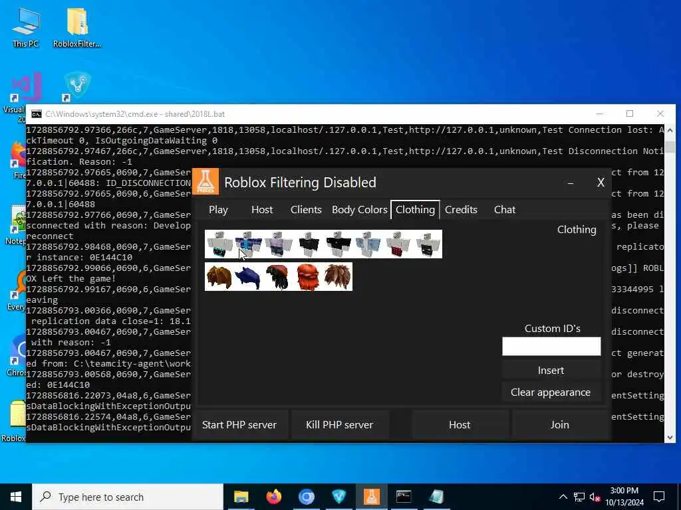Open network status tray icon
Viewport: 681px width, 510px height.
coord(579,497)
